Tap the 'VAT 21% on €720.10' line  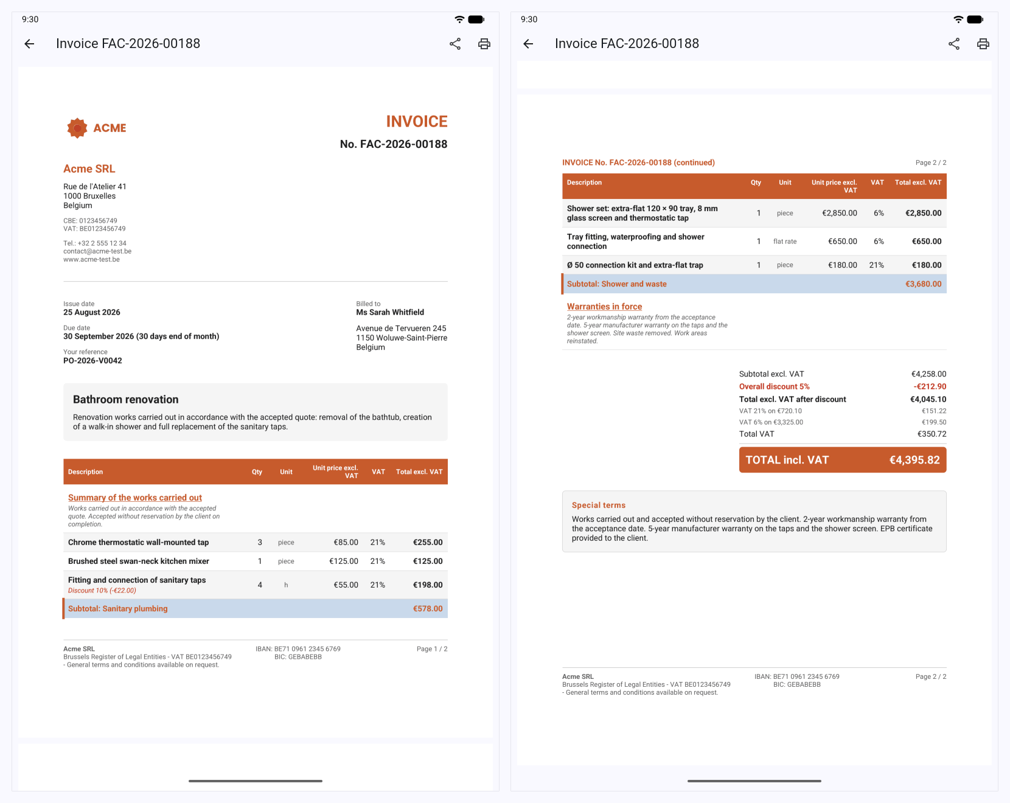843,411
